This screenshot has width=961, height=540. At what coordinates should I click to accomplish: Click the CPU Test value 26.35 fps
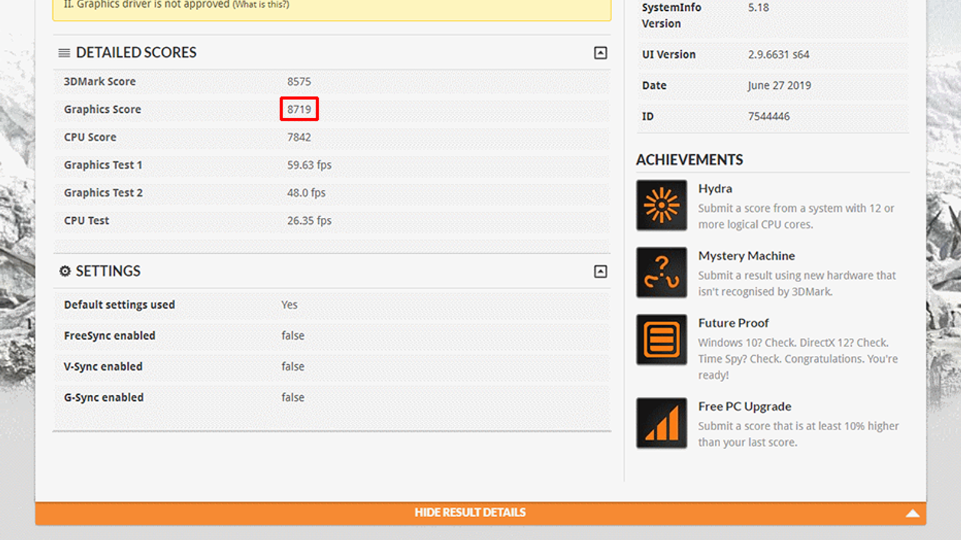(x=309, y=221)
